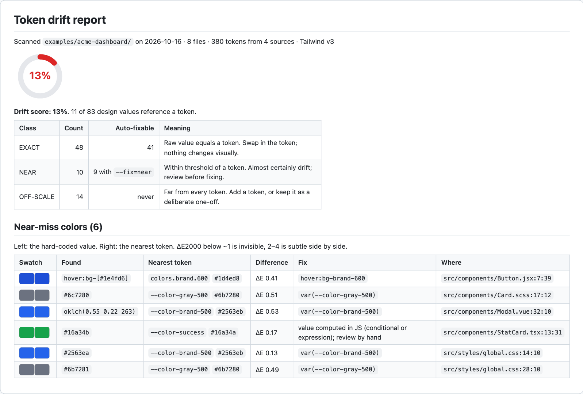Click the OFF-SCALE class cell
The width and height of the screenshot is (583, 394).
pyautogui.click(x=37, y=197)
